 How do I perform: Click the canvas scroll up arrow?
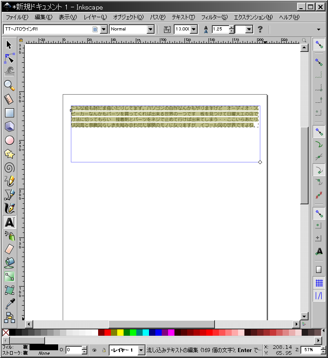[x=304, y=48]
